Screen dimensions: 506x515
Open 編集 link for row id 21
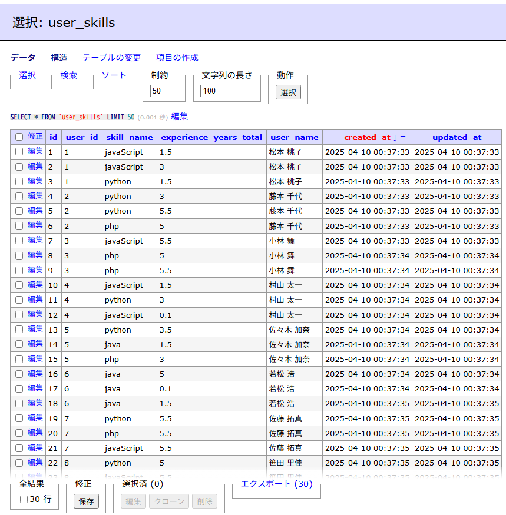pyautogui.click(x=35, y=448)
